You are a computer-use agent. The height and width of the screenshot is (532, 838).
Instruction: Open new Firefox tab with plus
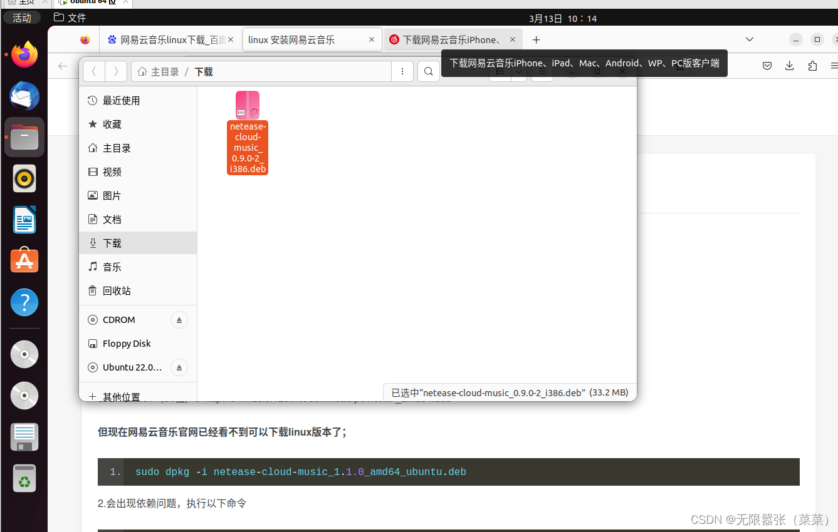point(536,39)
